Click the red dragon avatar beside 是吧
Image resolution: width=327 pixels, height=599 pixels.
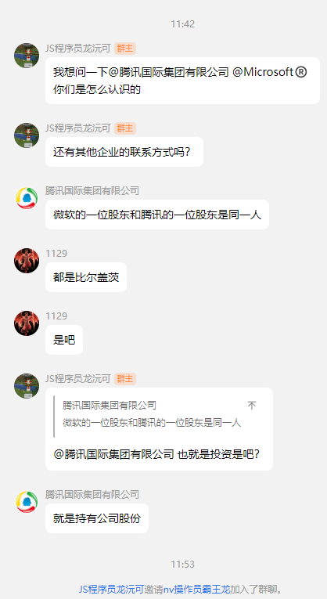pyautogui.click(x=27, y=323)
